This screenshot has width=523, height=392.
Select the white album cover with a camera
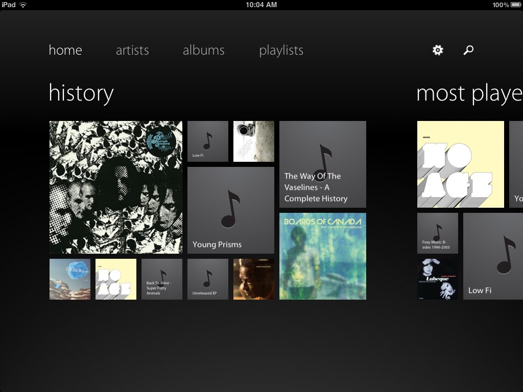[x=254, y=141]
